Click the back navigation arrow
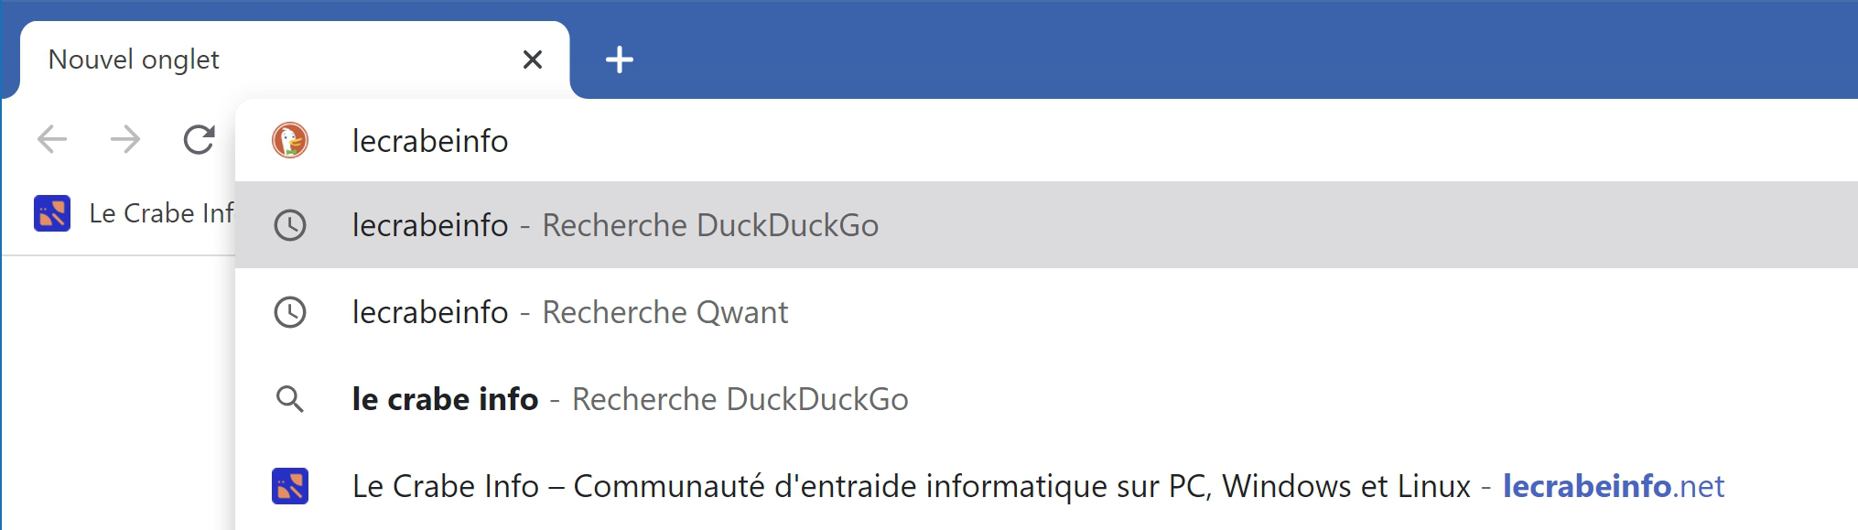1858x530 pixels. [52, 140]
